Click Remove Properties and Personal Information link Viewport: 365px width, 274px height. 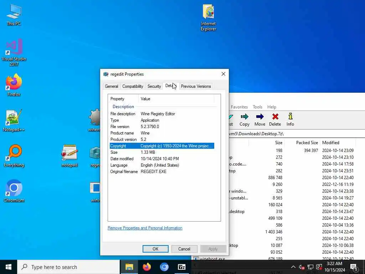point(145,228)
